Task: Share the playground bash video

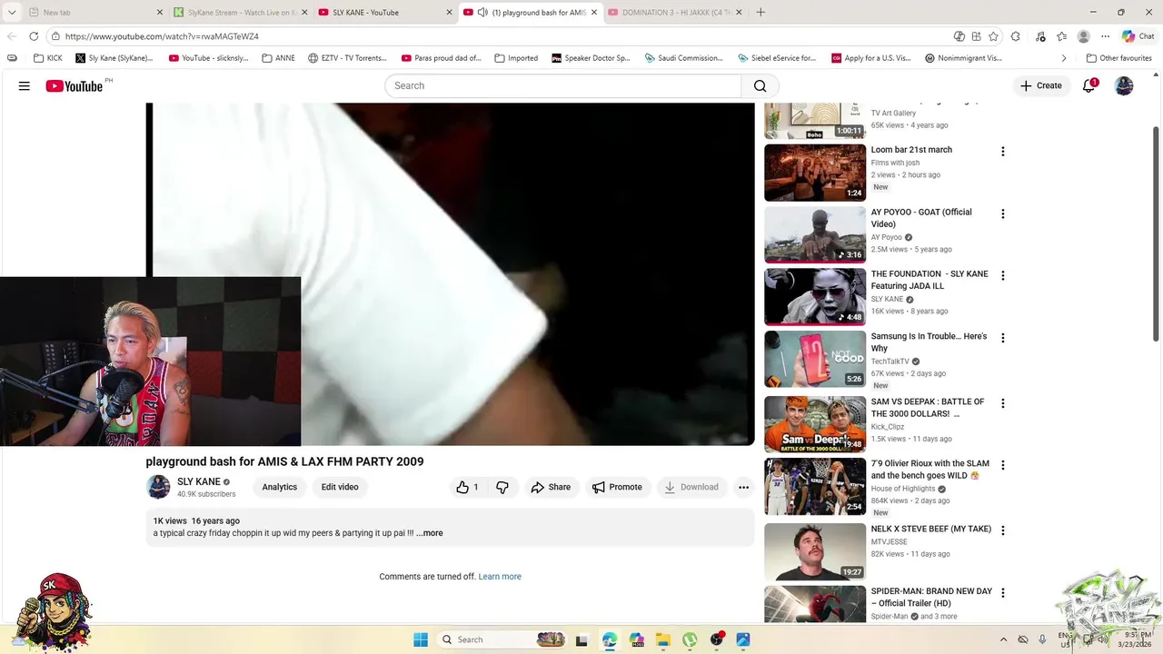Action: click(x=551, y=487)
